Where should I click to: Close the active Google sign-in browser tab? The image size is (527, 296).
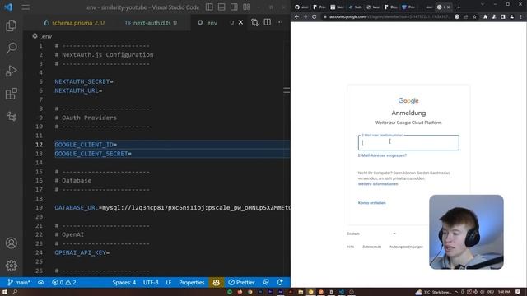tap(448, 7)
